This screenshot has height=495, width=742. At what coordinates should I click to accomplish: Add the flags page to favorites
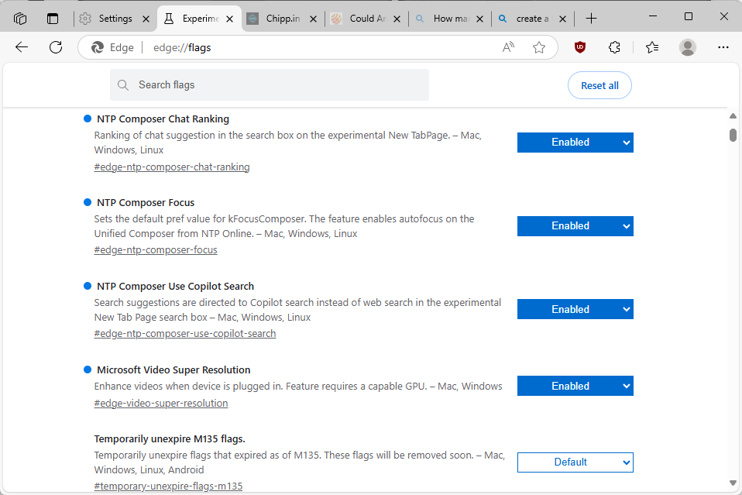(538, 47)
